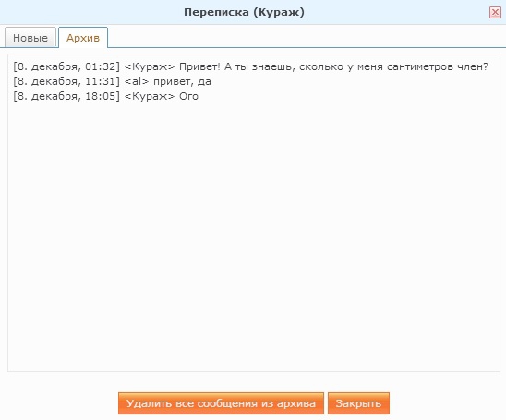The width and height of the screenshot is (506, 420).
Task: Click the timestamp 8. декабря, 18:05
Action: point(66,96)
